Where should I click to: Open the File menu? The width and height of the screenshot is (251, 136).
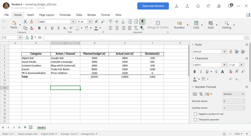point(6,15)
